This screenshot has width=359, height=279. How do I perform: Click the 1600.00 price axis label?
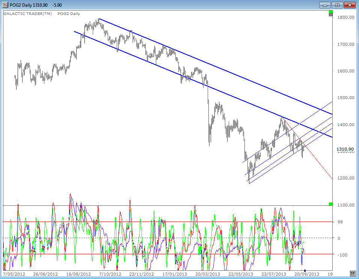tap(346, 71)
